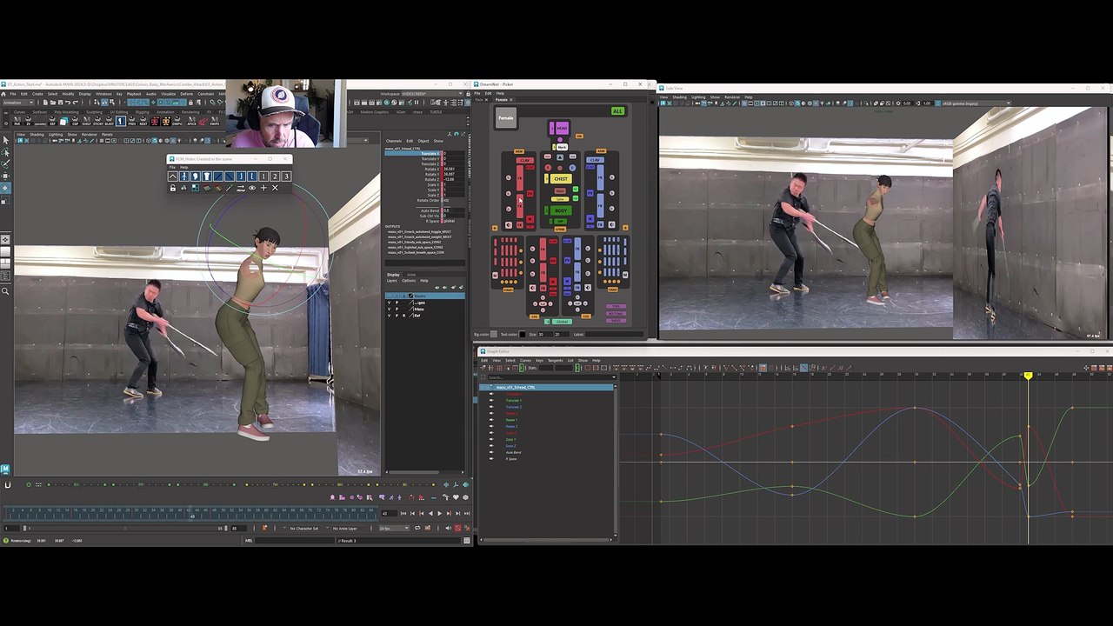Select the Lasso tool in Maya toolbox

click(x=5, y=151)
